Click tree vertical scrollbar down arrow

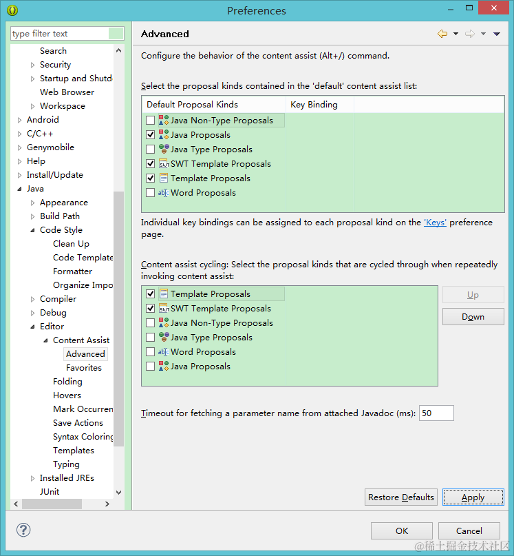pyautogui.click(x=118, y=492)
